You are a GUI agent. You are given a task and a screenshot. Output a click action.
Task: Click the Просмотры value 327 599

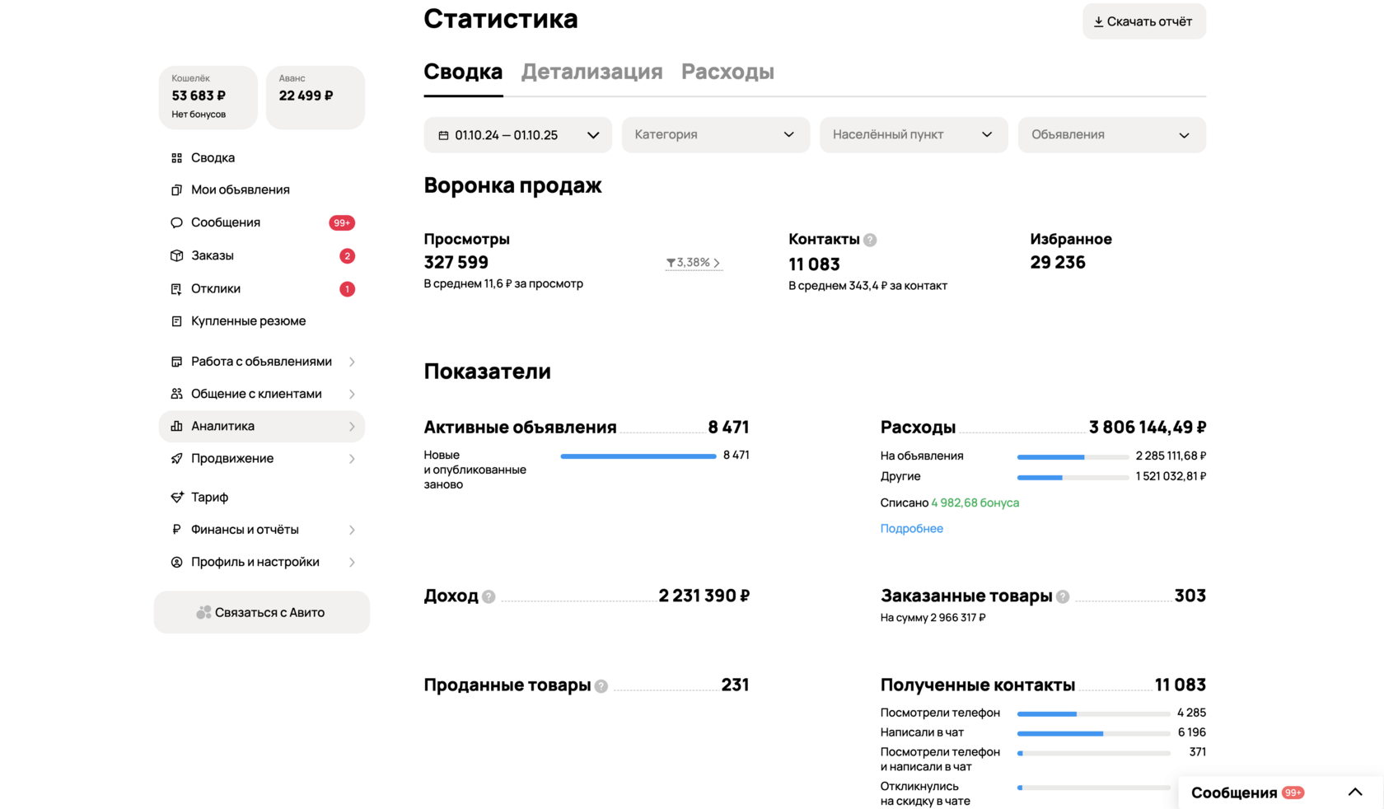(x=456, y=263)
